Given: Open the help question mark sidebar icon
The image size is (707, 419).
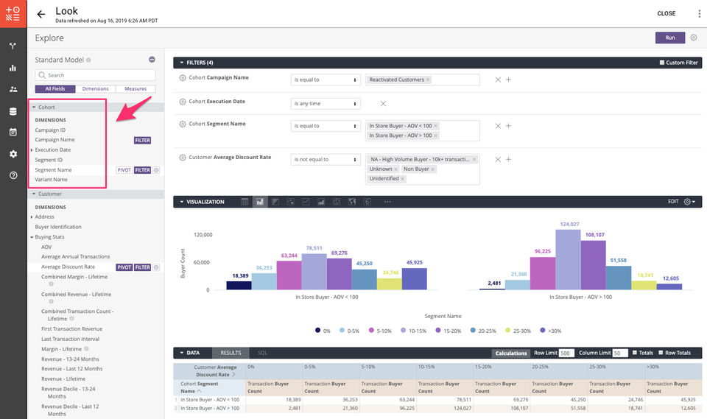Looking at the screenshot, I should [x=13, y=175].
